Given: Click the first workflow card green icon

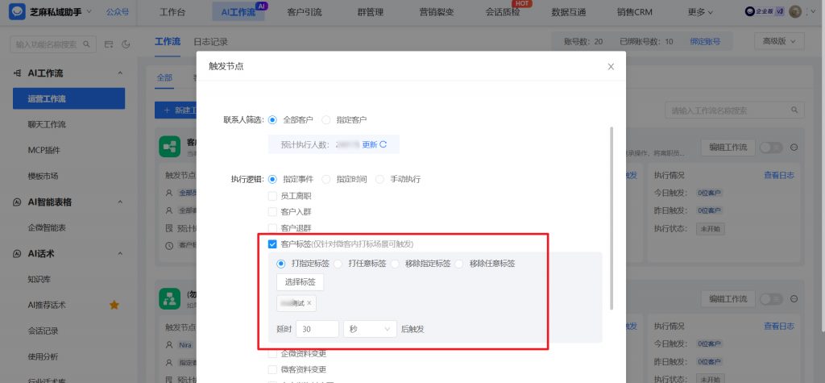Looking at the screenshot, I should coord(169,147).
